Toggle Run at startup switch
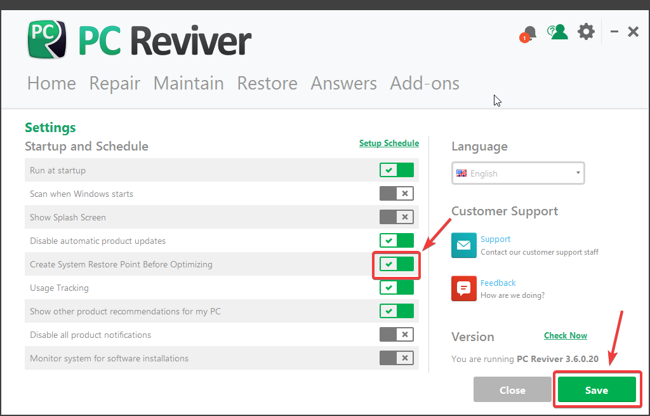The height and width of the screenshot is (416, 650). click(x=397, y=170)
